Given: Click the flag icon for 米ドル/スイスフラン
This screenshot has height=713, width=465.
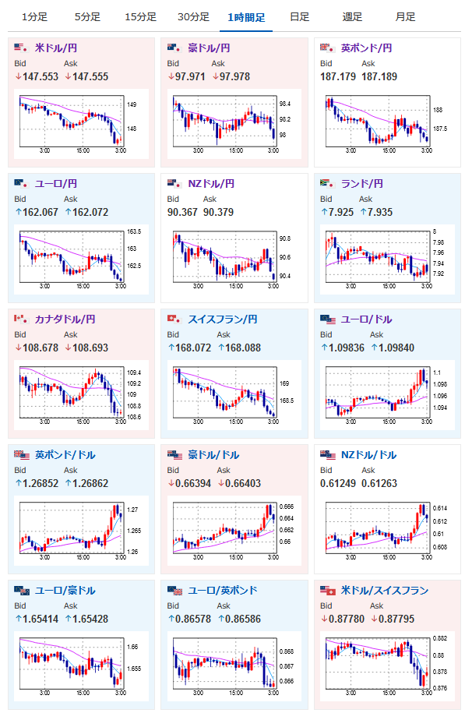Looking at the screenshot, I should 328,591.
